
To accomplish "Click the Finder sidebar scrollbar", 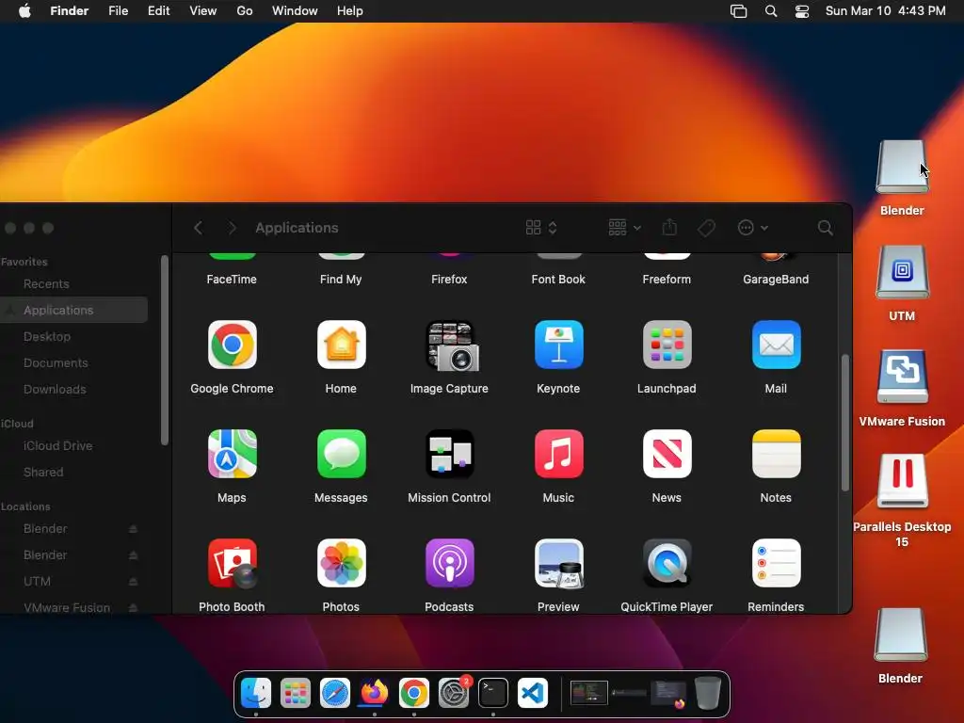I will [164, 350].
